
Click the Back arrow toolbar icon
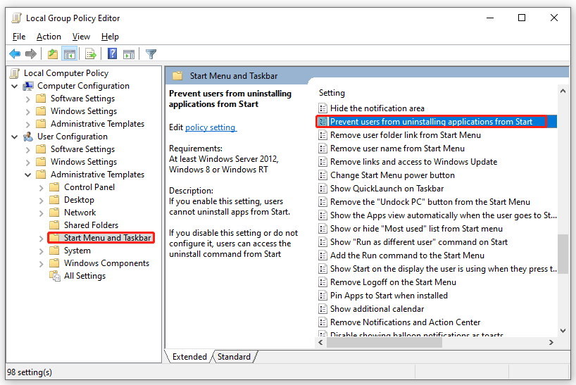(15, 54)
